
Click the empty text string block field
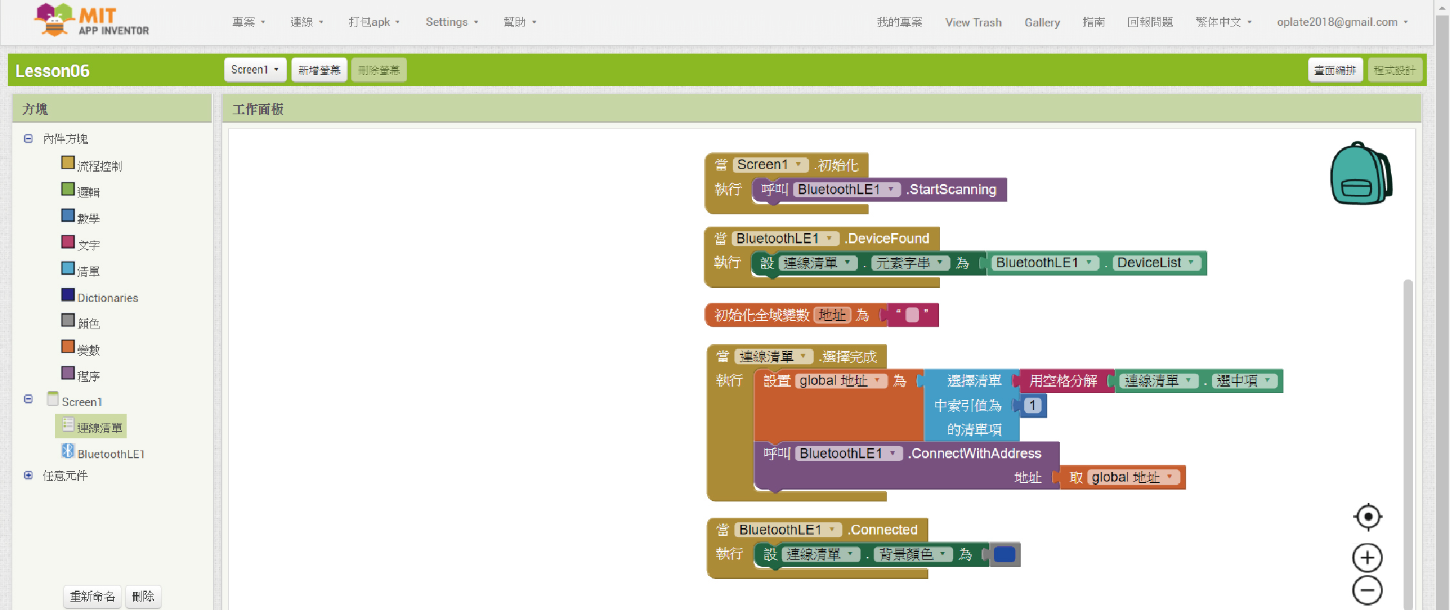point(912,315)
